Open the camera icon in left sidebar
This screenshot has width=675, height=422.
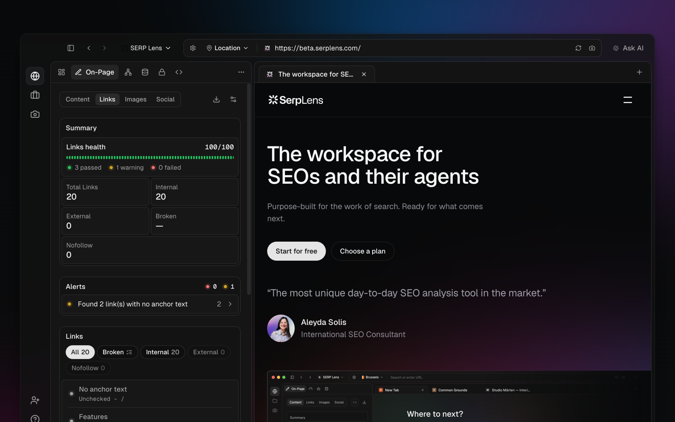(x=35, y=114)
